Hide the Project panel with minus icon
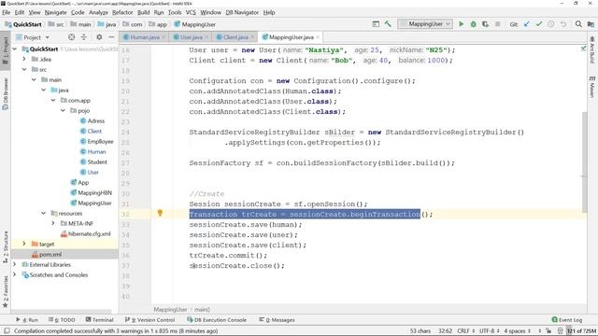The height and width of the screenshot is (336, 598). coord(111,37)
